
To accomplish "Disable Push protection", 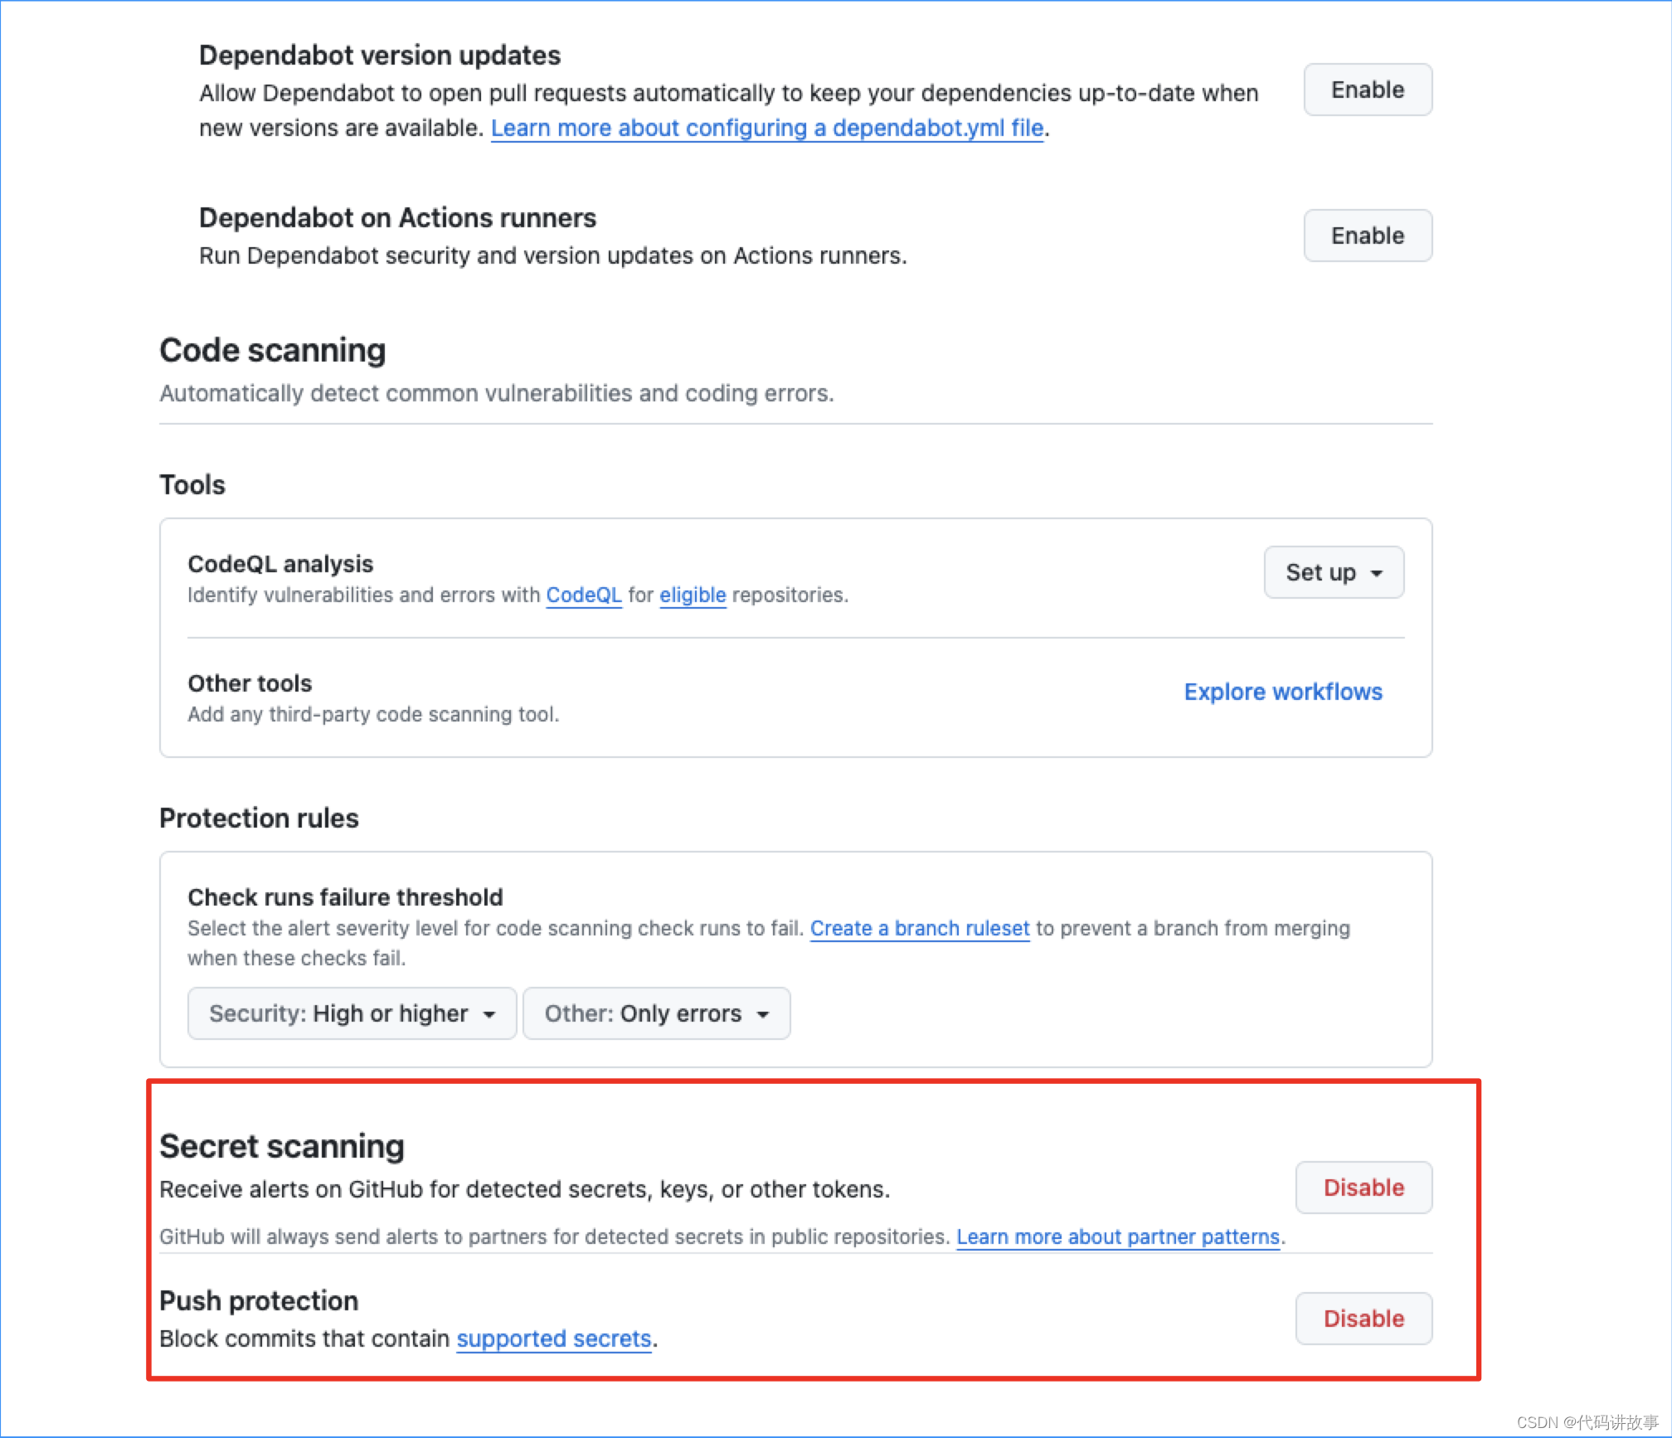I will (1363, 1319).
